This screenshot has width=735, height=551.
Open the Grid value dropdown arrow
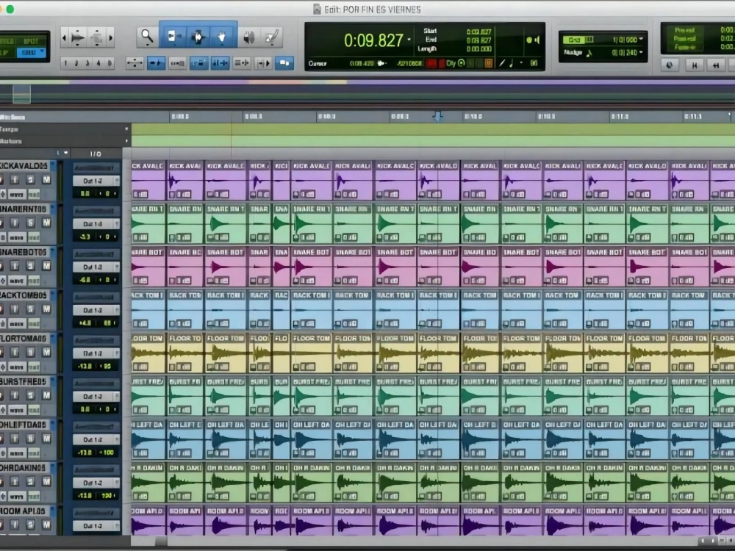(641, 40)
